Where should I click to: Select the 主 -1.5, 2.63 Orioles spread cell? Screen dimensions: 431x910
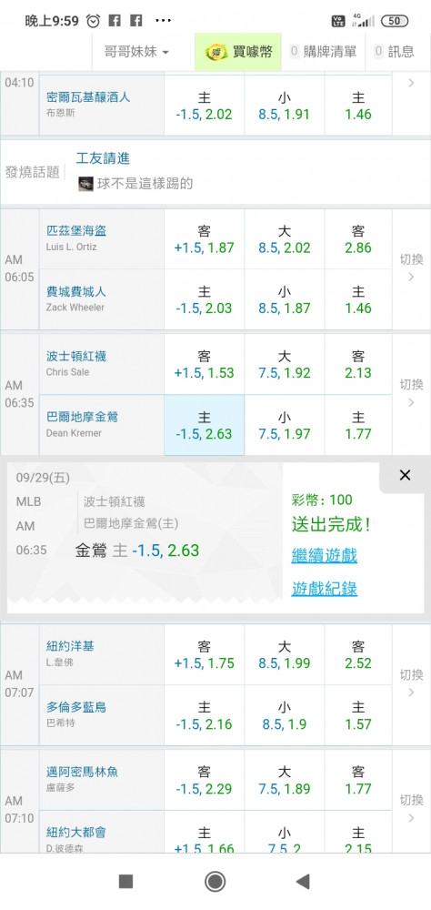point(205,425)
